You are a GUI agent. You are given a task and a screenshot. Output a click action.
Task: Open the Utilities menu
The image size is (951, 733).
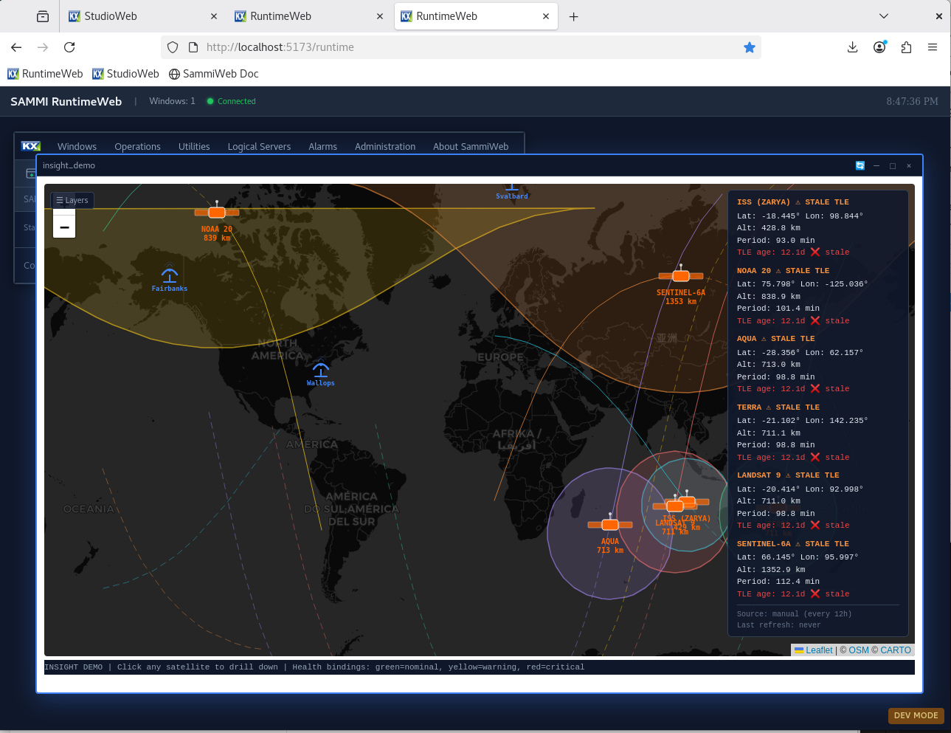coord(194,146)
